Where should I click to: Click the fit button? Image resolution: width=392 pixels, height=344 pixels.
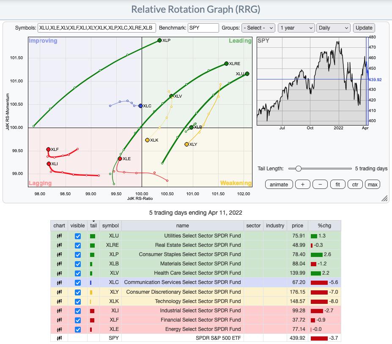pos(337,185)
